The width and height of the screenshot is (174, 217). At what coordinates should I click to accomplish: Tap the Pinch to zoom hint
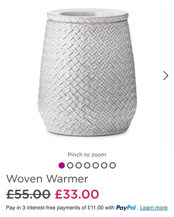coord(87,154)
